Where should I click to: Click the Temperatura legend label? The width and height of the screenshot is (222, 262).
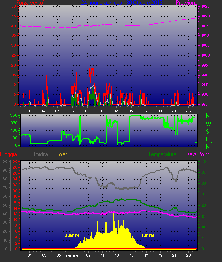click(x=162, y=154)
